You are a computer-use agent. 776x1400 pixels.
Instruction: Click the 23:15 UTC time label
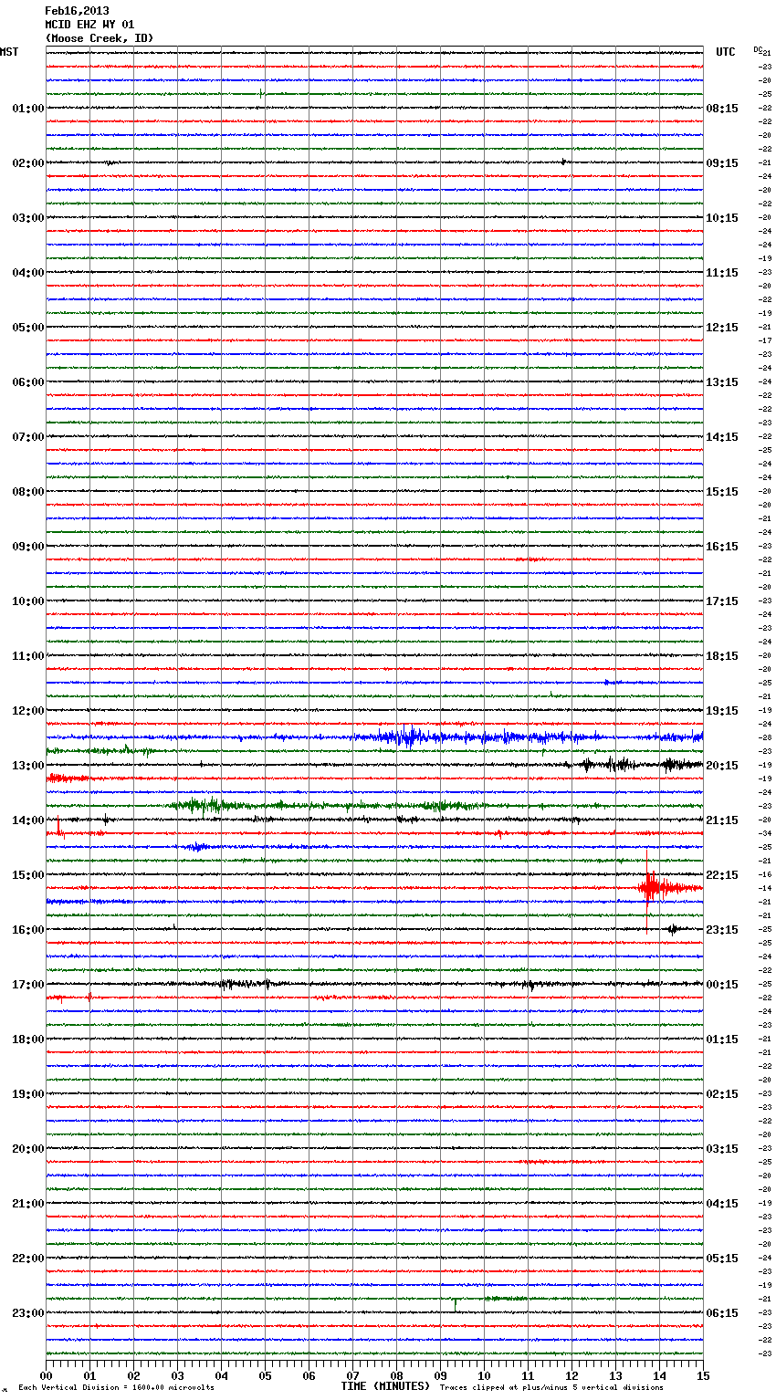click(722, 930)
